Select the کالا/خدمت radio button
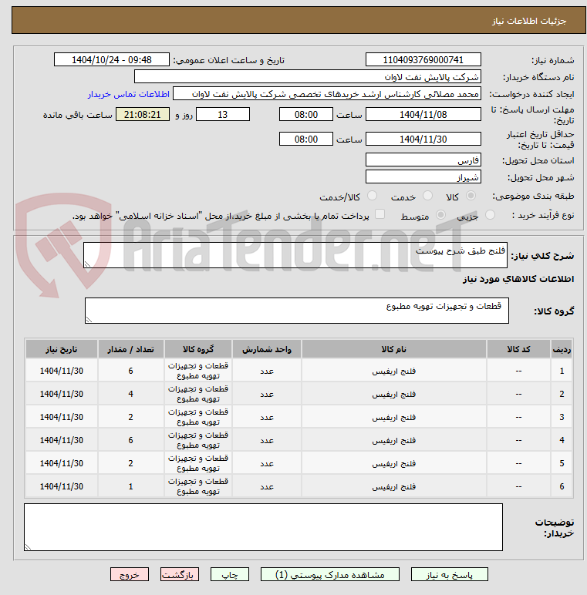The width and height of the screenshot is (587, 595). (372, 196)
